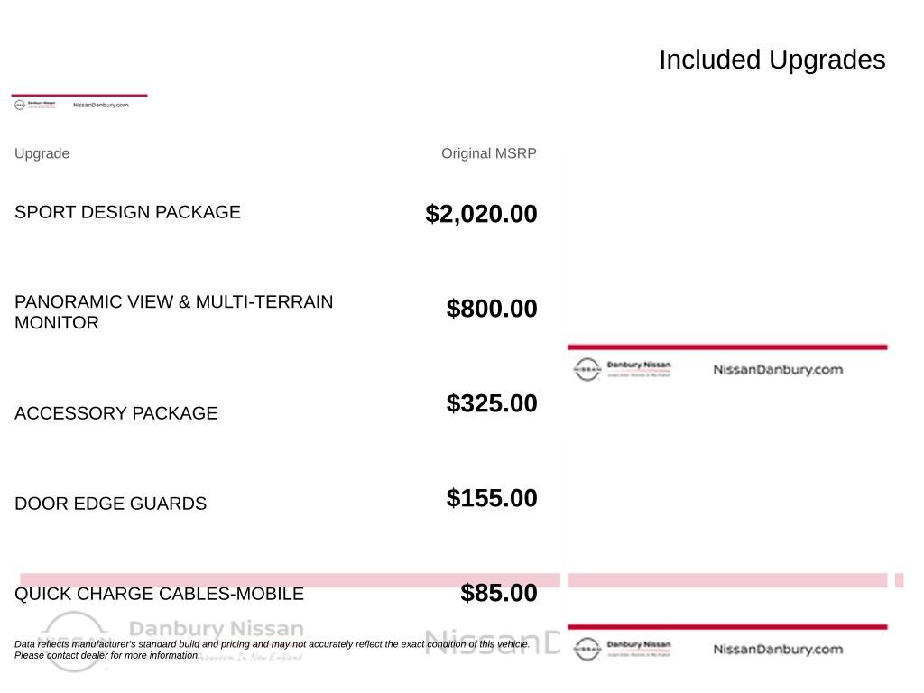Image resolution: width=924 pixels, height=693 pixels.
Task: Click the $2,020.00 price
Action: [x=481, y=213]
